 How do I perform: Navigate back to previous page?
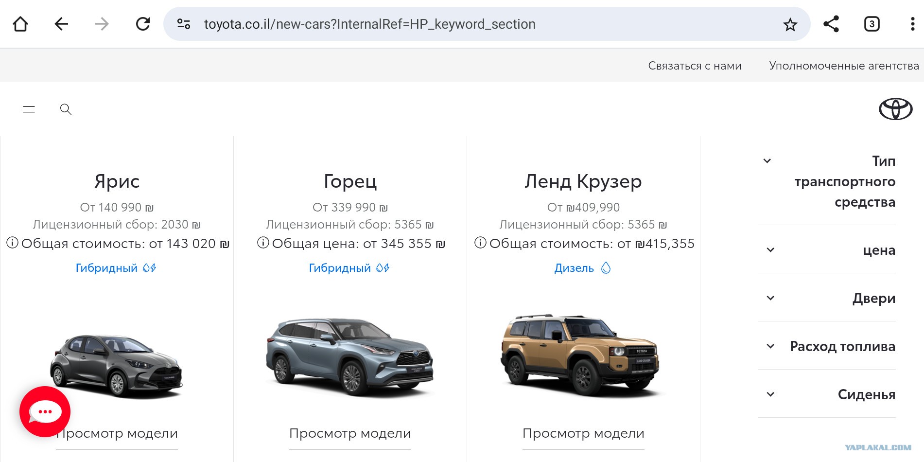[61, 24]
